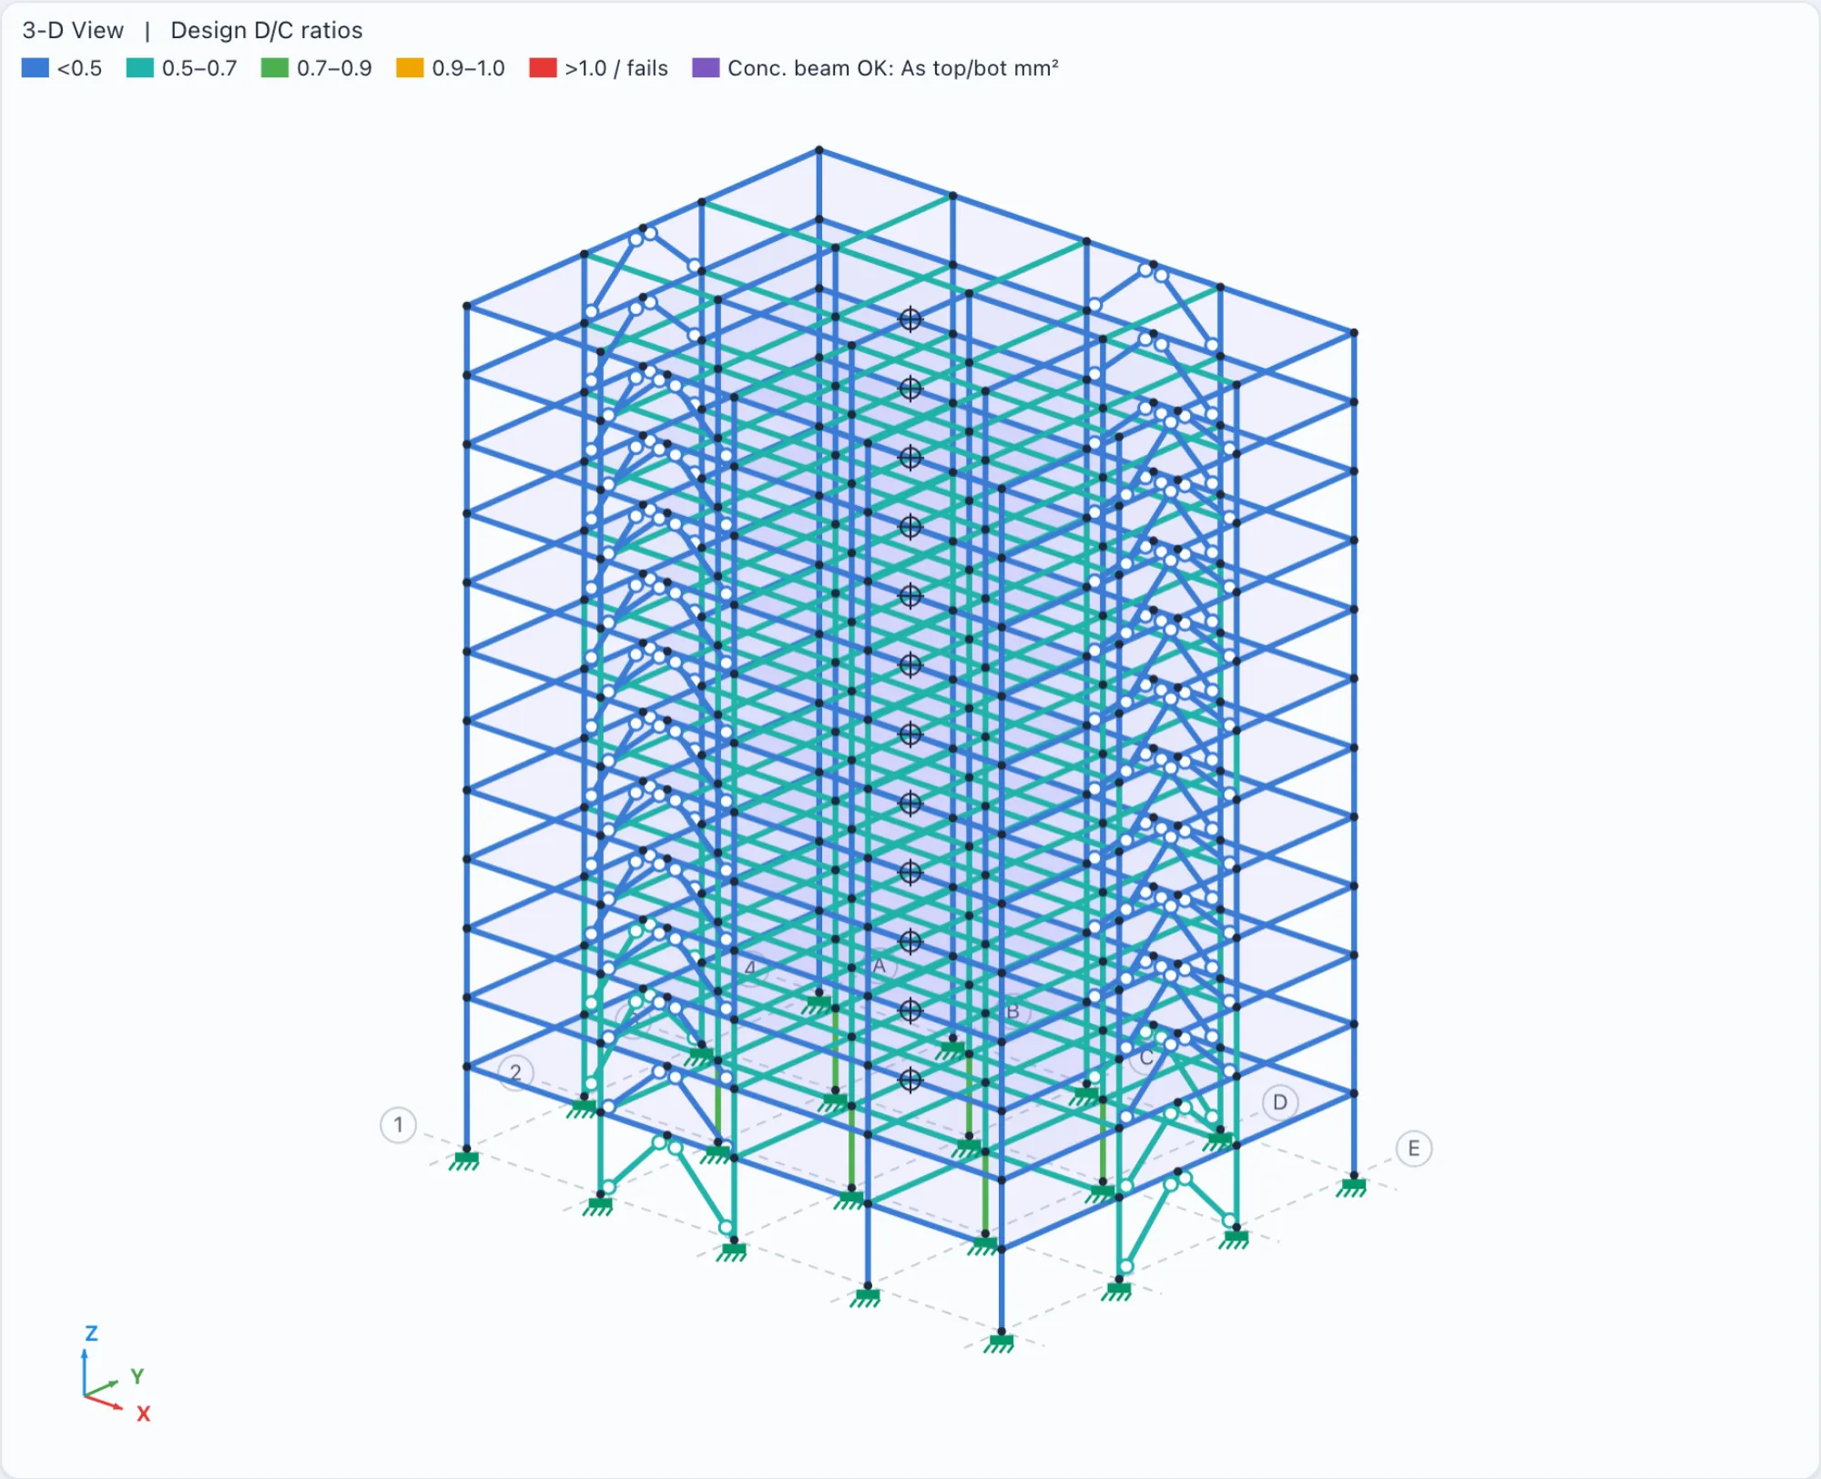Select the roof left corner node
This screenshot has height=1479, width=1821.
point(467,306)
